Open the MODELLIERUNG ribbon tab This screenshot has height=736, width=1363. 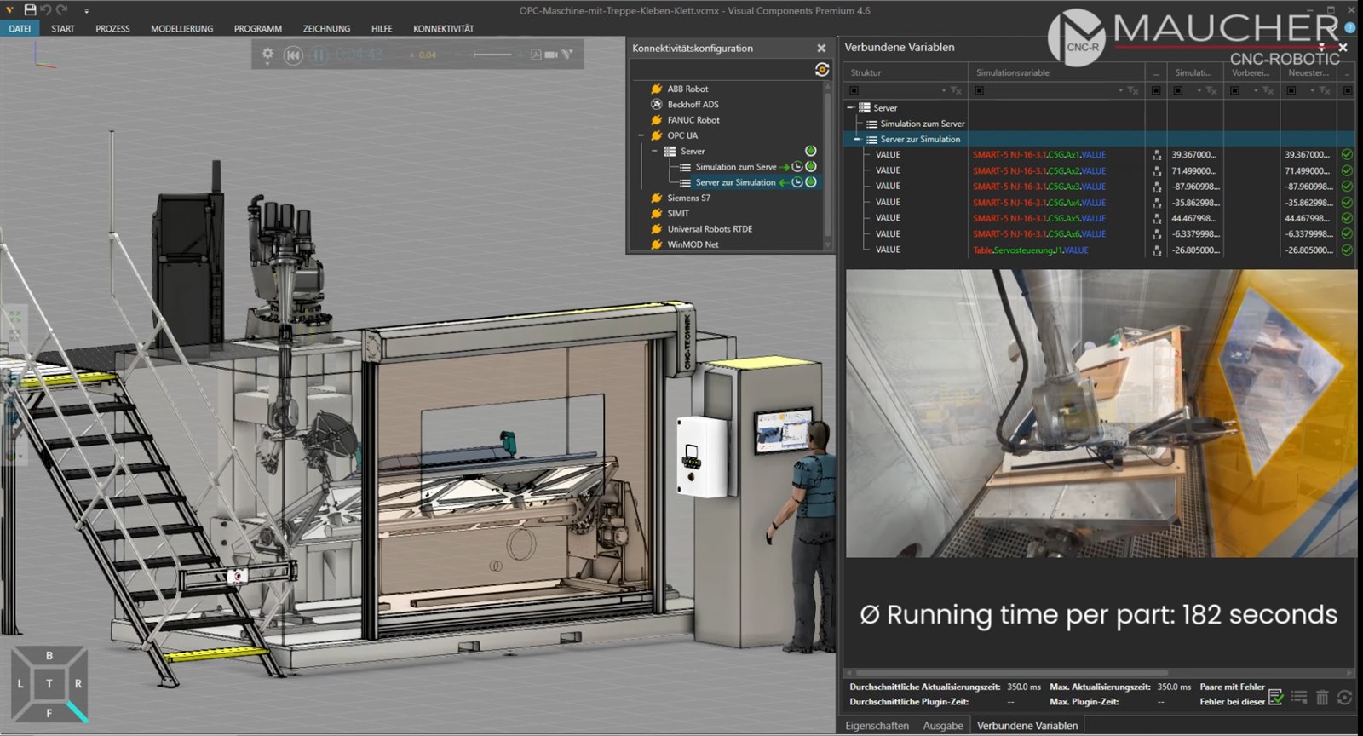(x=182, y=28)
